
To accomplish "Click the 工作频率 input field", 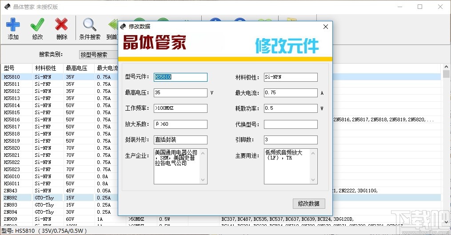I will click(x=180, y=108).
